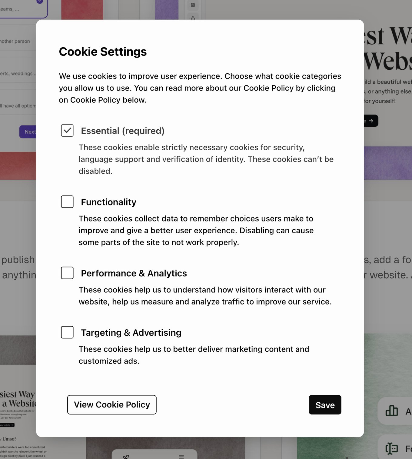Screen dimensions: 412x459
Task: Open Analytics via the bar chart icon
Action: (x=391, y=411)
